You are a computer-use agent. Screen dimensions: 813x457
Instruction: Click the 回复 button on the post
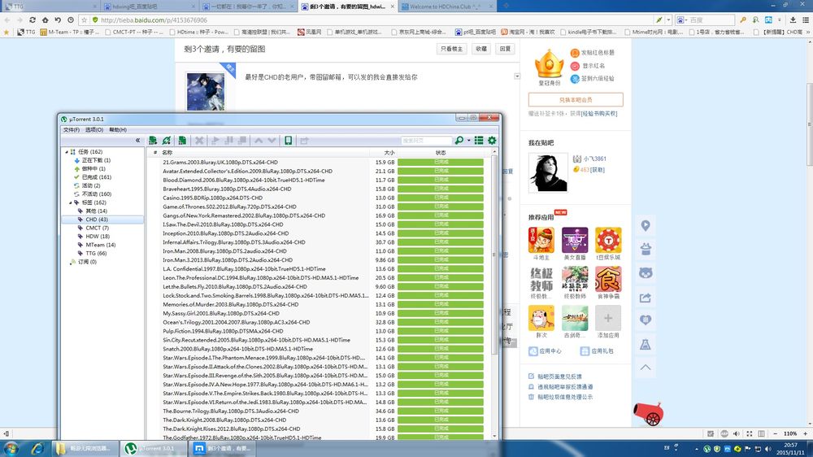point(505,49)
